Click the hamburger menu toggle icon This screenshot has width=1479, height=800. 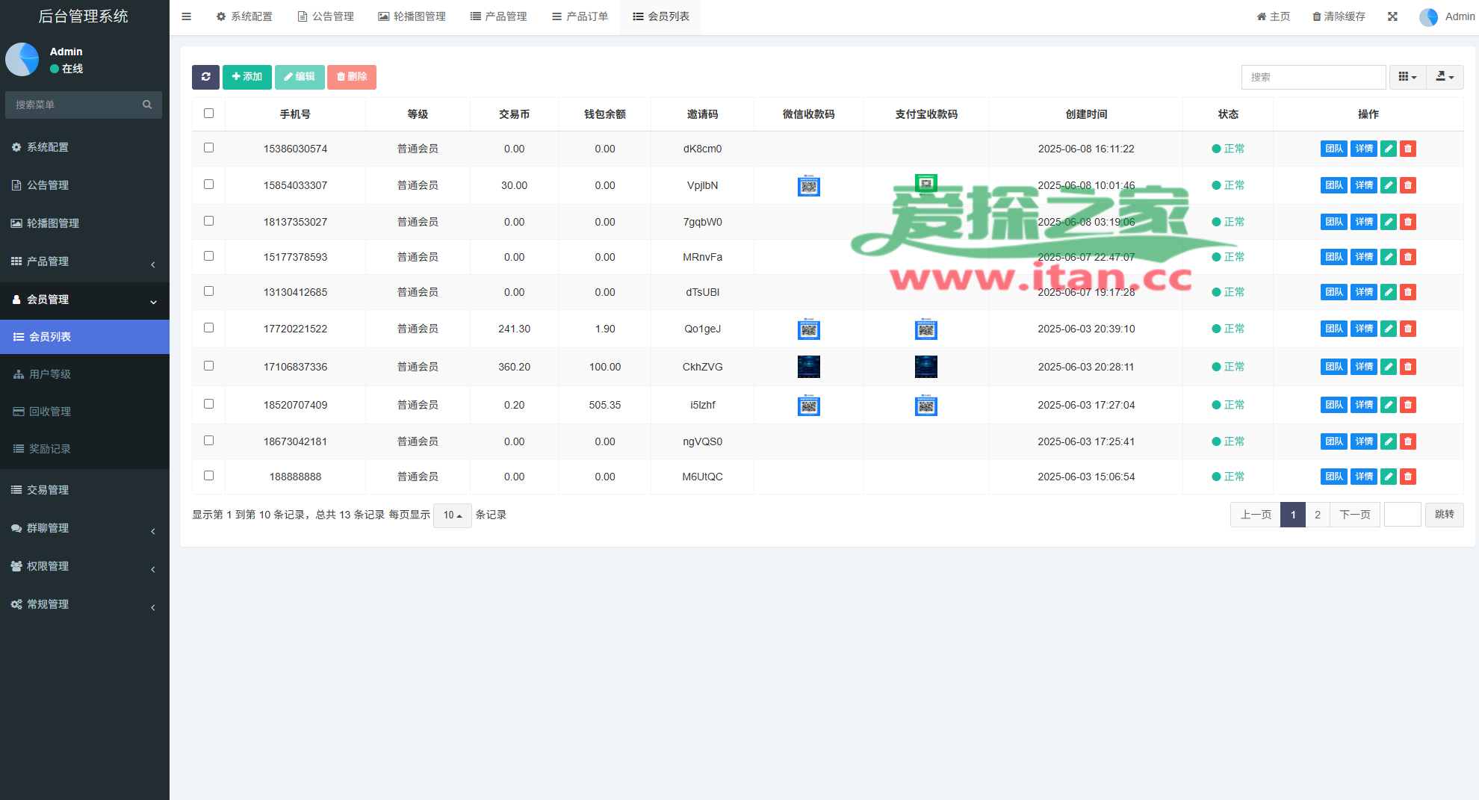point(187,16)
